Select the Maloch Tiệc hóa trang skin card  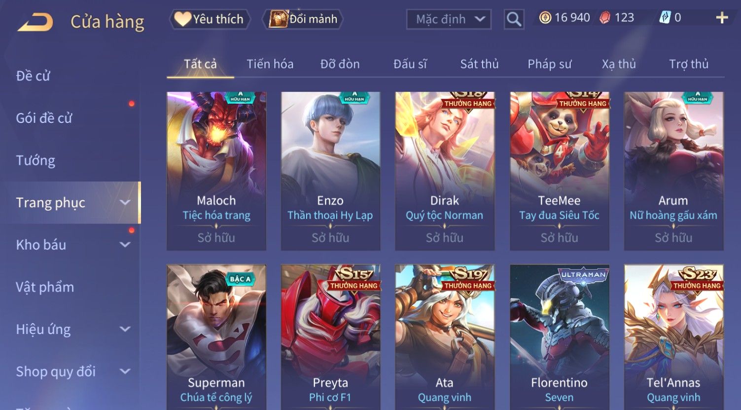(x=216, y=171)
